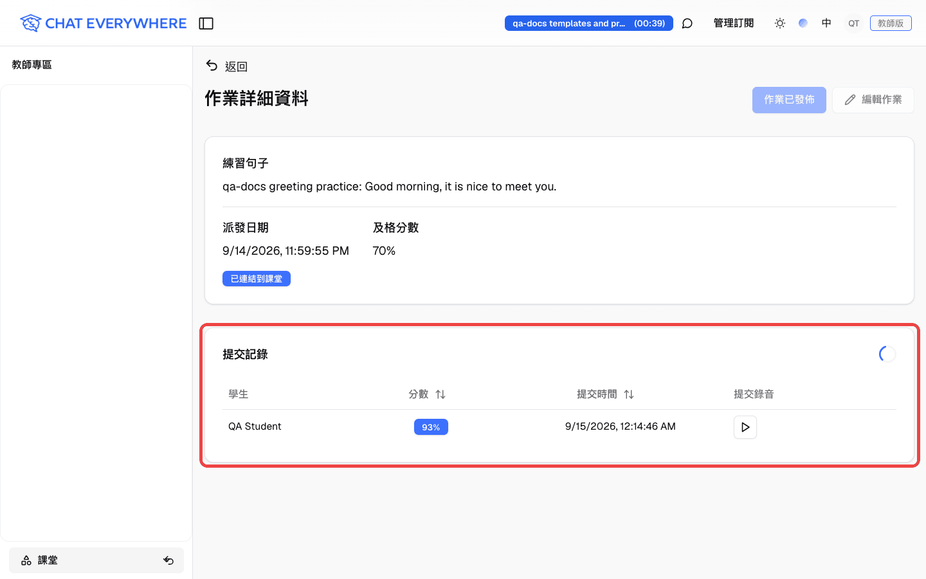Click the 教師版 badge

(891, 23)
